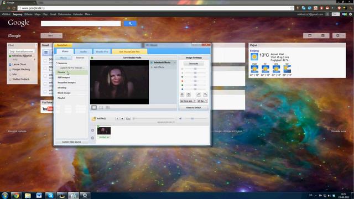Image resolution: width=354 pixels, height=199 pixels.
Task: Click the movie seek progress bar
Action: click(154, 119)
